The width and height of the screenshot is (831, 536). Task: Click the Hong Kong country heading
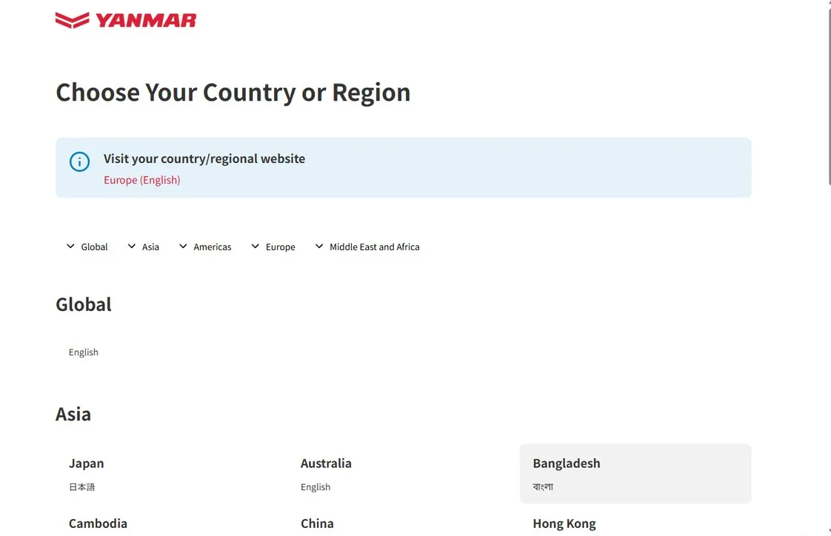pyautogui.click(x=564, y=524)
